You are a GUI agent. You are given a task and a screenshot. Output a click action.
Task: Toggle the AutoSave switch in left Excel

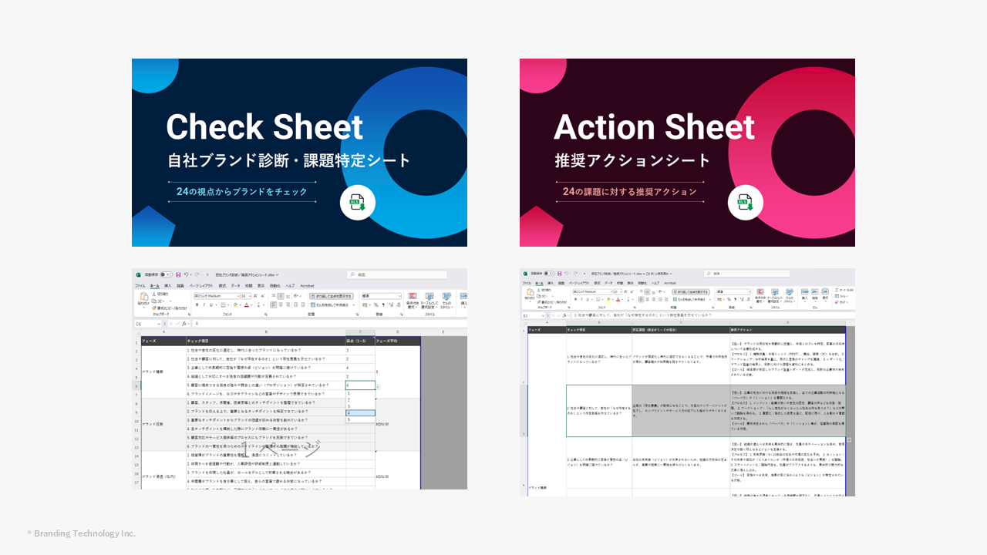pyautogui.click(x=166, y=274)
